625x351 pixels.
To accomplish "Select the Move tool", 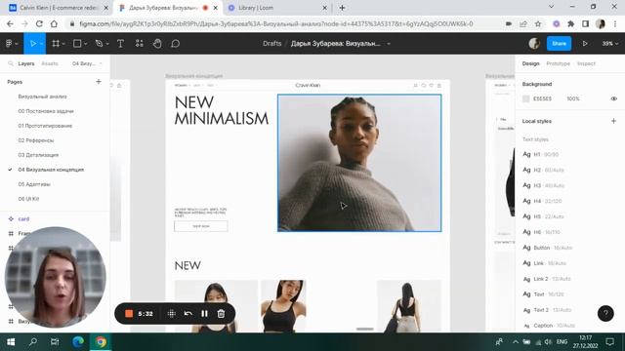I will pos(32,43).
